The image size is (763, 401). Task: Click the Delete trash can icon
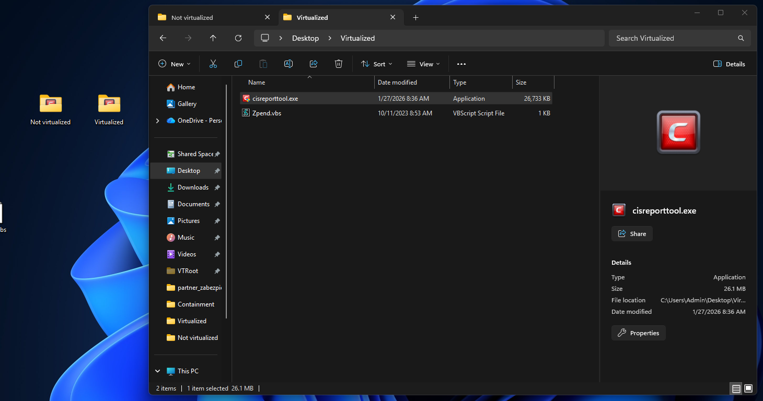339,64
